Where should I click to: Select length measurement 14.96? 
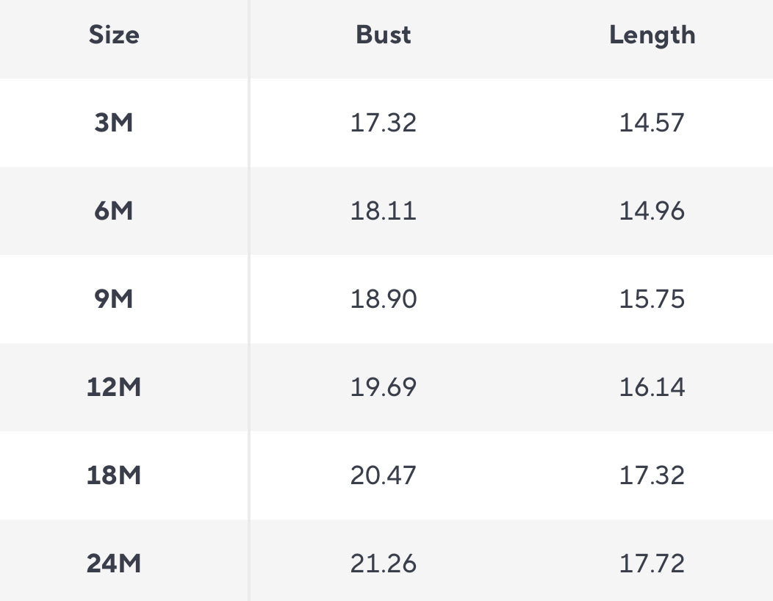652,211
